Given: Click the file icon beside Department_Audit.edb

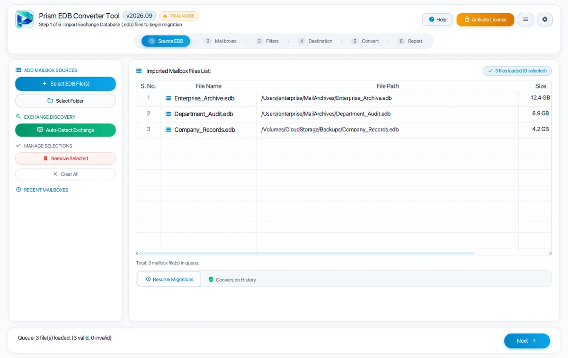Looking at the screenshot, I should pos(168,114).
